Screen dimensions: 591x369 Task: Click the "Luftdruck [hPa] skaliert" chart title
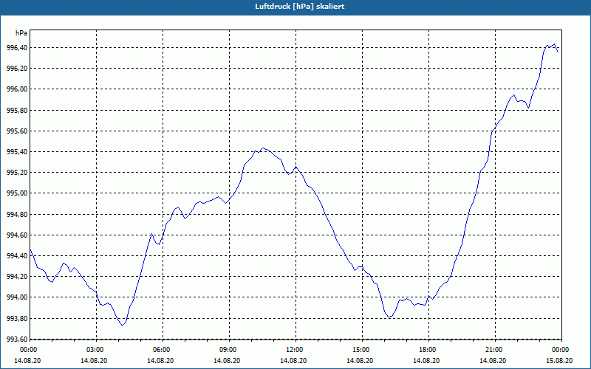tap(300, 7)
